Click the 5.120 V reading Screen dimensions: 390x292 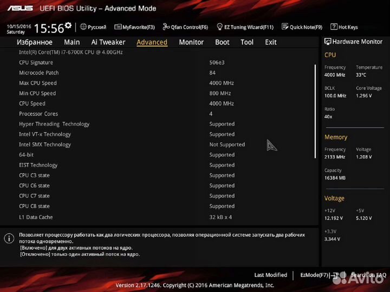364,218
